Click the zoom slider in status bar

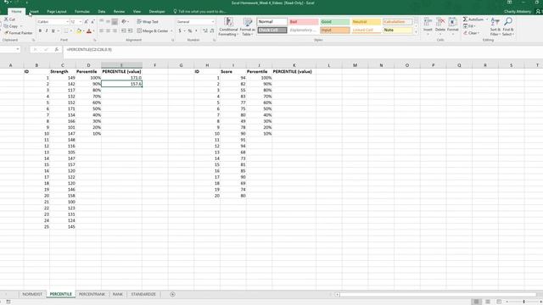(523, 302)
